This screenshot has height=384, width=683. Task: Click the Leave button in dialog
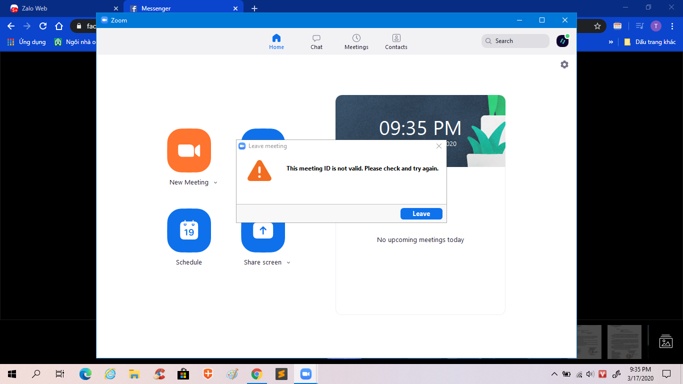click(421, 213)
